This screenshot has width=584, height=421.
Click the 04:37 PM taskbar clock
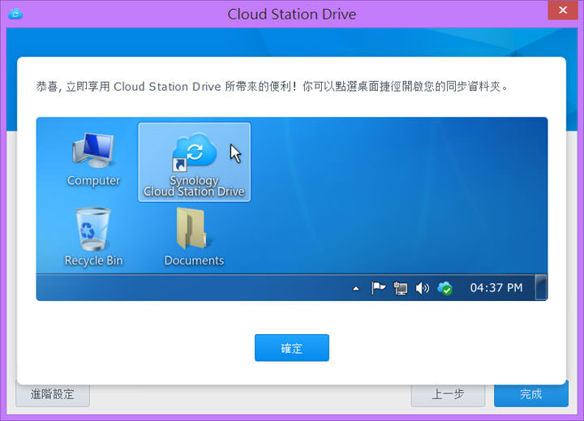point(496,288)
